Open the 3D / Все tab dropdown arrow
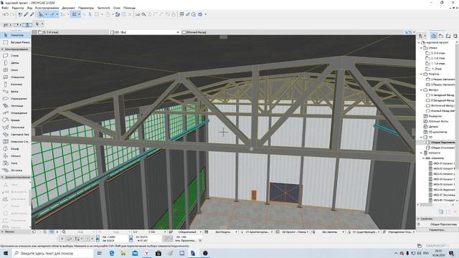Screen dimensions: 459x258 coord(178,32)
